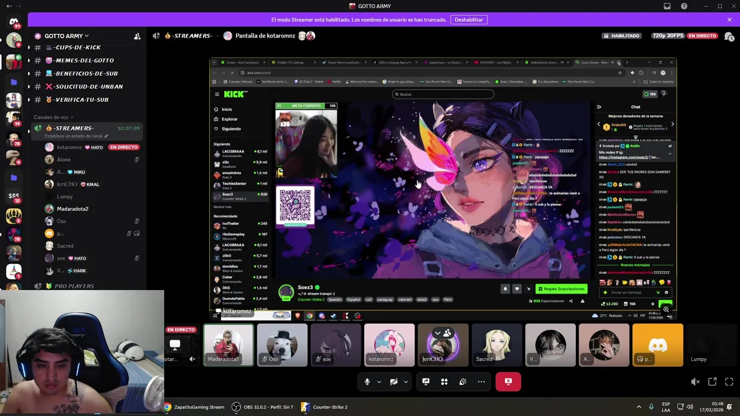Open the Discord inbox icon in title bar
The image size is (740, 416).
click(x=667, y=6)
